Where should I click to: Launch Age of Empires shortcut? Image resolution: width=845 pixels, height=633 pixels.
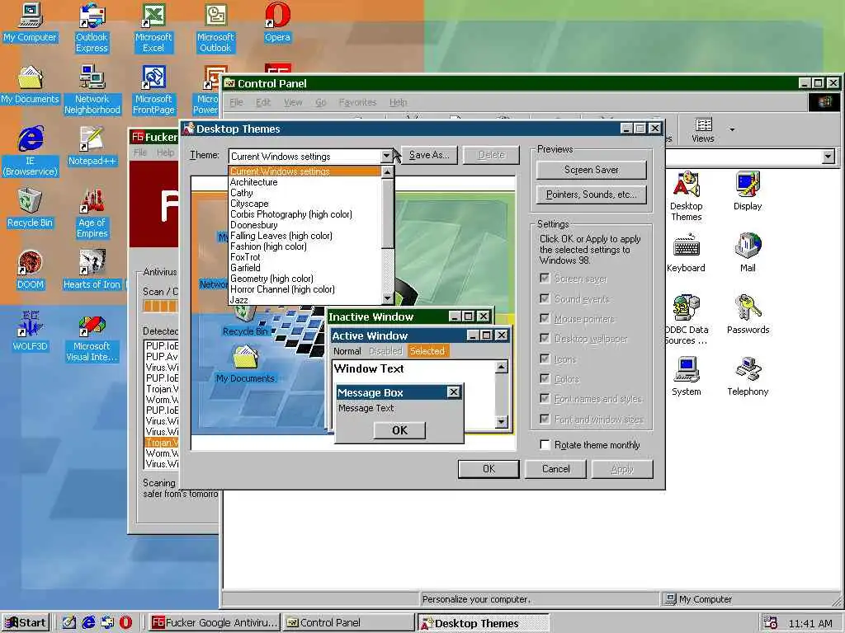[92, 213]
